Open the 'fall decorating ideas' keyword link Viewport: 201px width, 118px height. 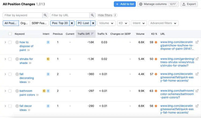click(x=27, y=78)
